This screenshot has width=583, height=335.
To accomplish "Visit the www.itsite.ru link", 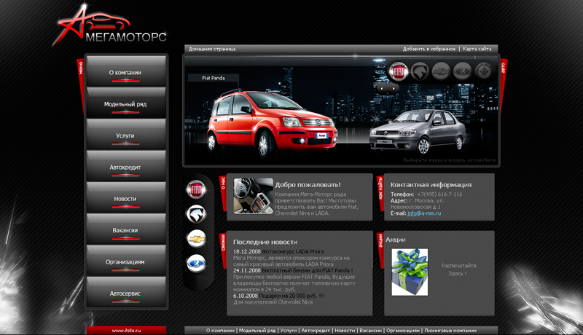I will (126, 330).
